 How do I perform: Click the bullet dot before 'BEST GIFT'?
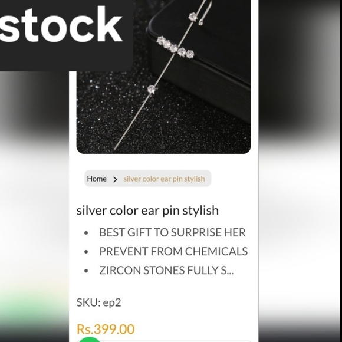(x=86, y=233)
